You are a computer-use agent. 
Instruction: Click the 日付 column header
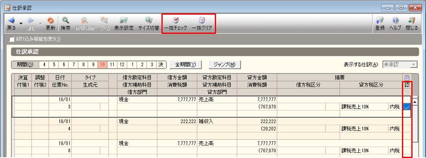pos(60,78)
